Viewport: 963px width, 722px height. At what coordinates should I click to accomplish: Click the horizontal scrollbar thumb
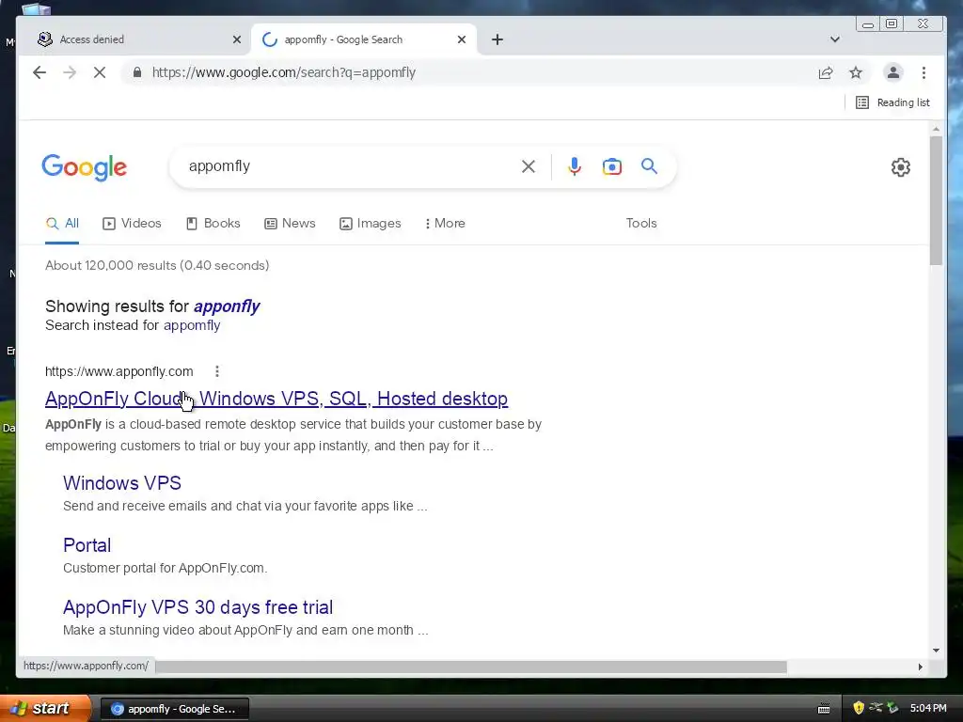pos(471,667)
